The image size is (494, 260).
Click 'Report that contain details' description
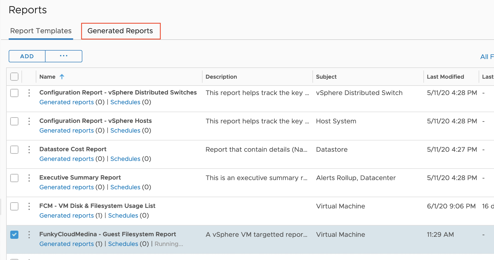(256, 149)
